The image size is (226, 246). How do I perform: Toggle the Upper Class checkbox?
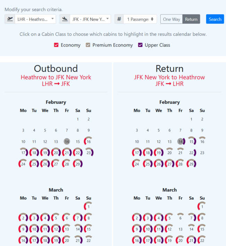140,45
